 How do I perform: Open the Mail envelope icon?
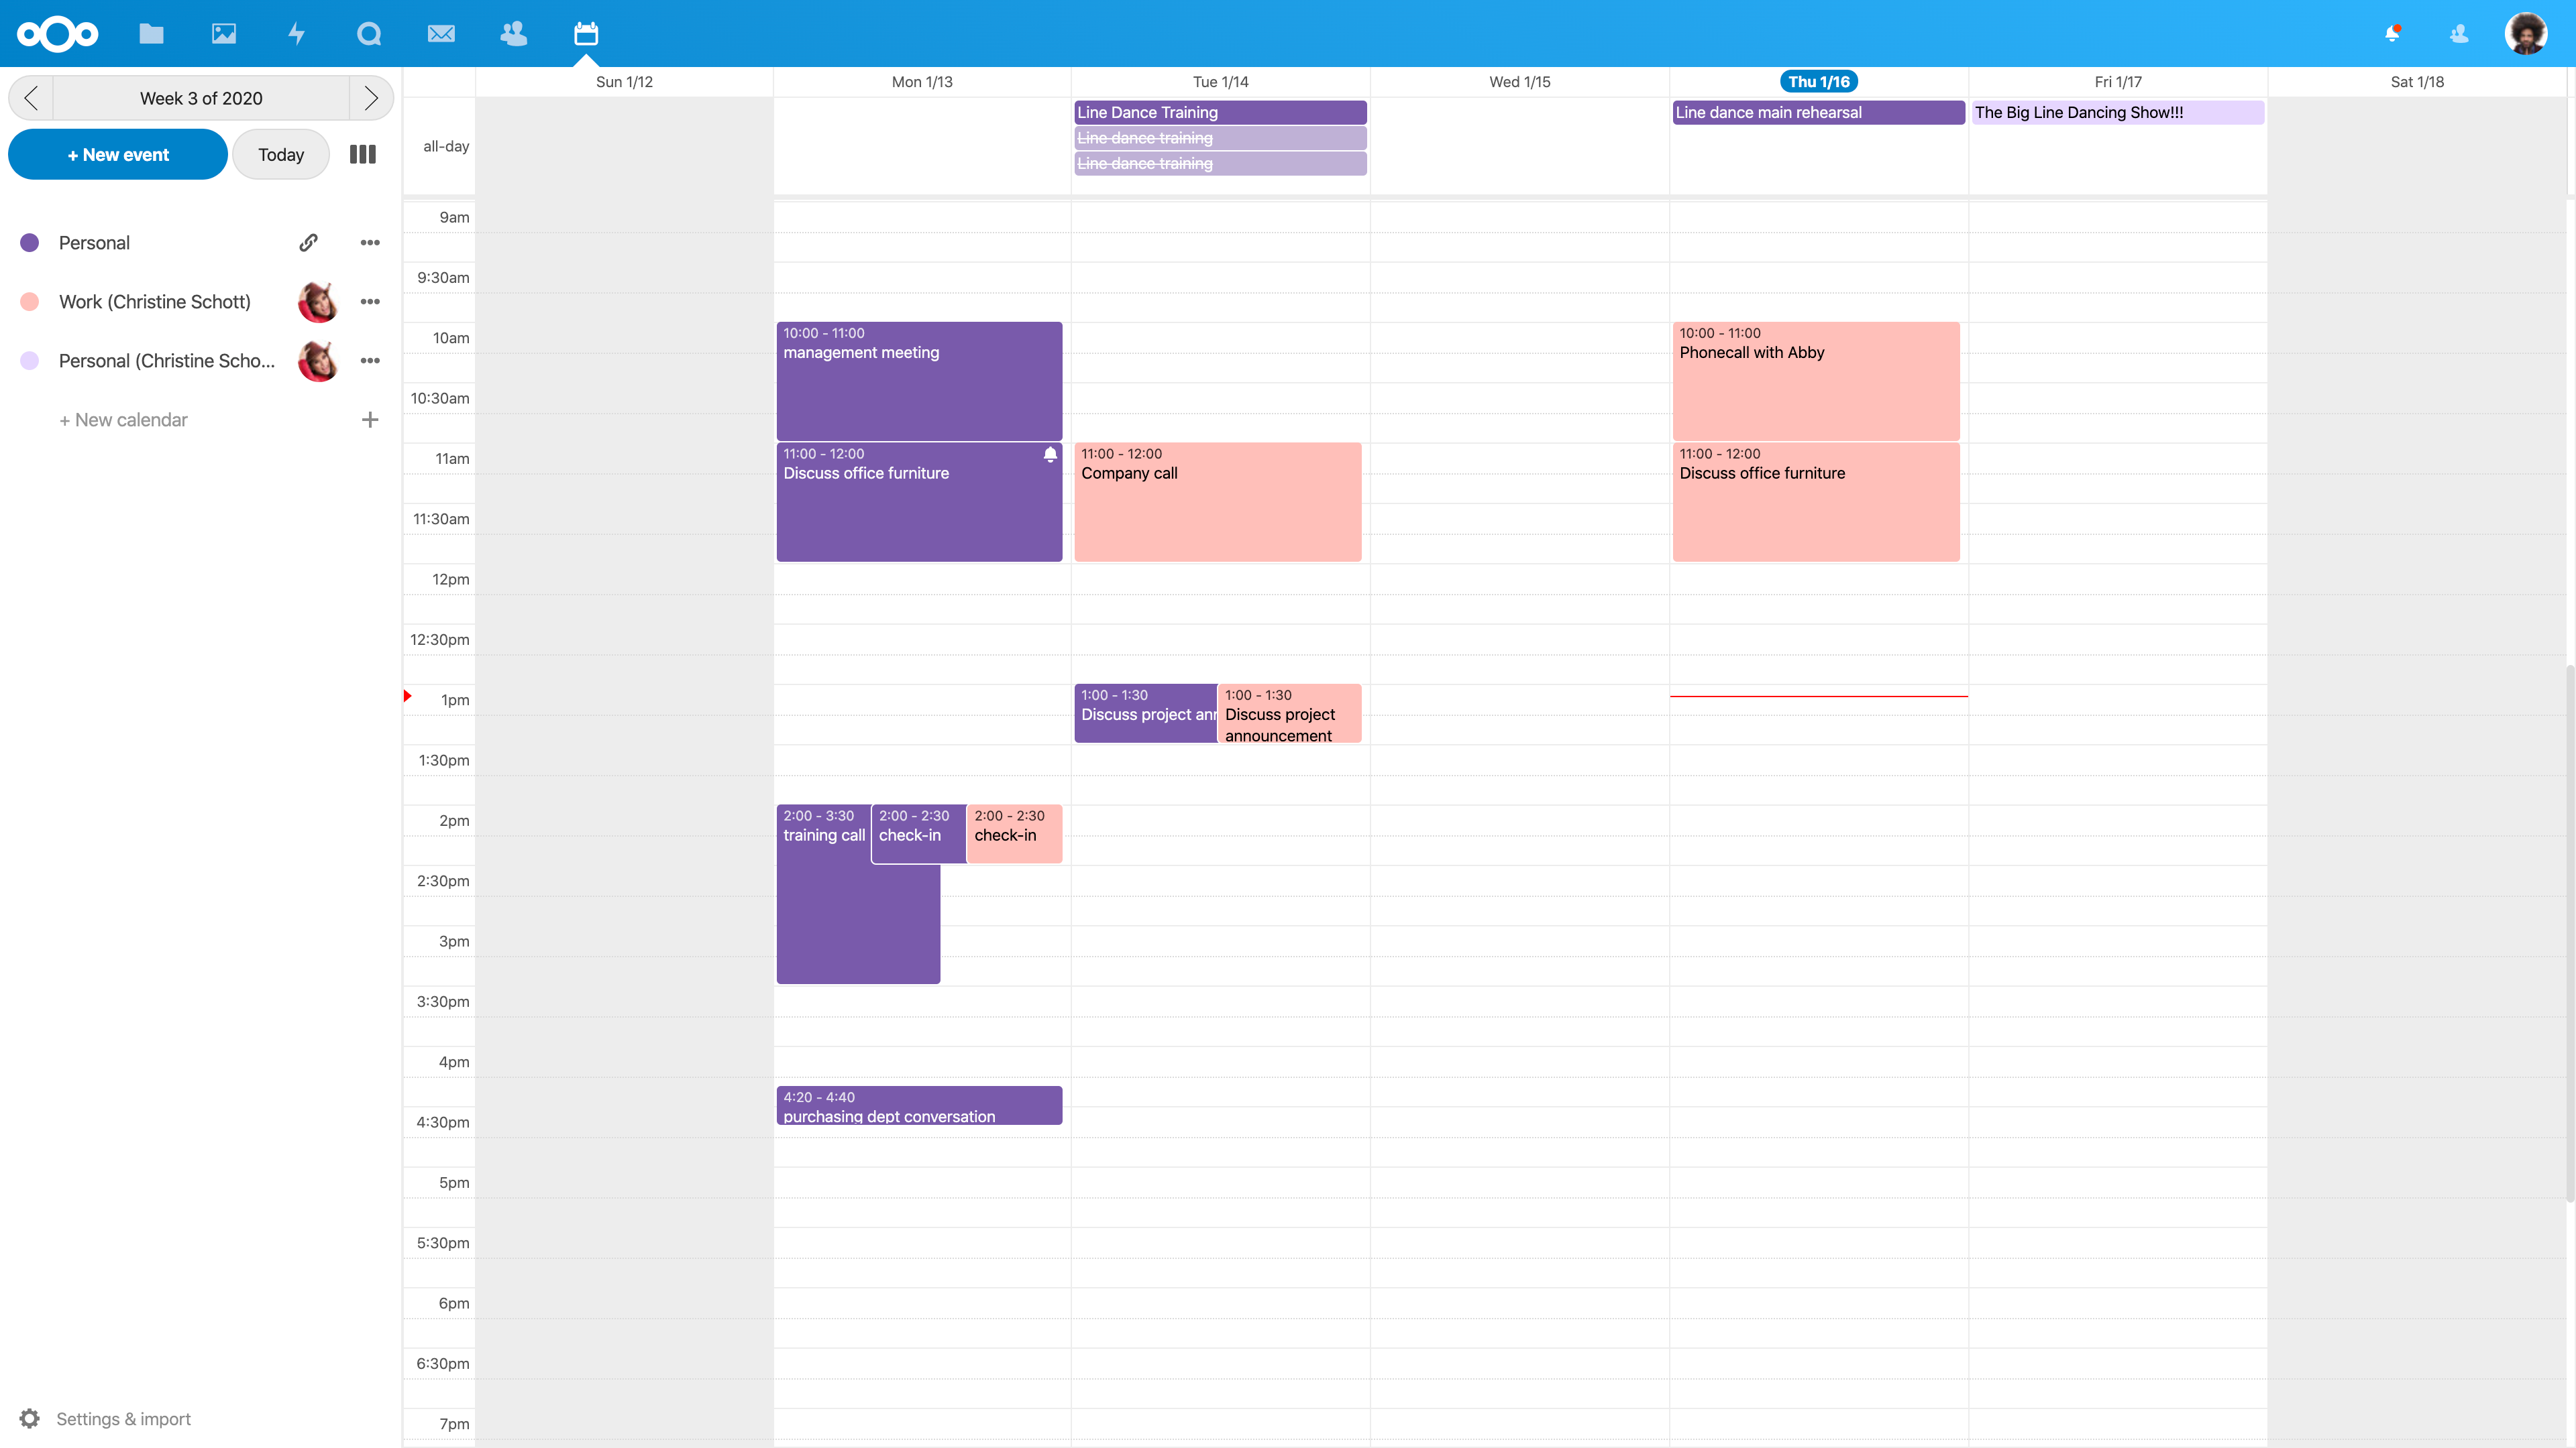(x=441, y=34)
